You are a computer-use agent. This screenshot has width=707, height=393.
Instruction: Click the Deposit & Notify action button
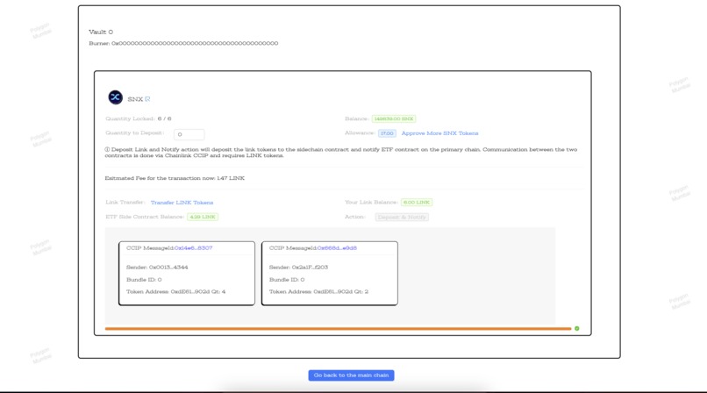tap(402, 217)
